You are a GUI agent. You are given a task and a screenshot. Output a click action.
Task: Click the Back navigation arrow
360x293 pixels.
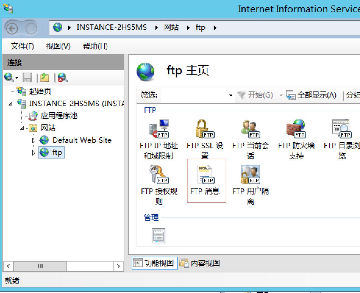click(x=12, y=28)
